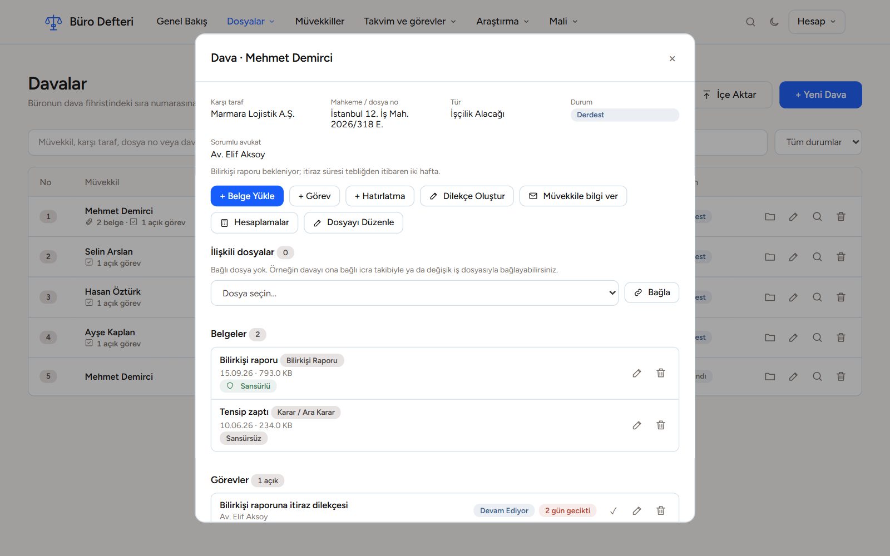890x556 pixels.
Task: Delete the Bilirkişi raporuna itiraz dilekçesi task
Action: pos(661,510)
